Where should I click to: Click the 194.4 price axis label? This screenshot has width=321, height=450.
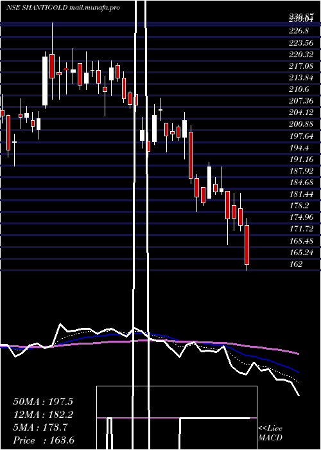pyautogui.click(x=299, y=147)
